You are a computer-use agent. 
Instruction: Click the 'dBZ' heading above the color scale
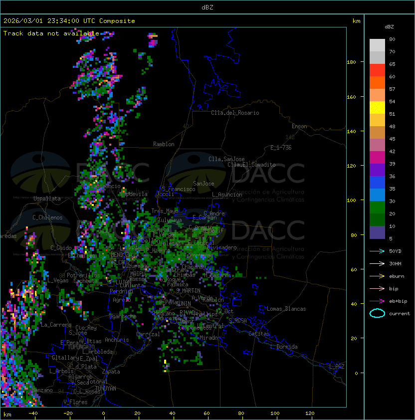click(389, 27)
